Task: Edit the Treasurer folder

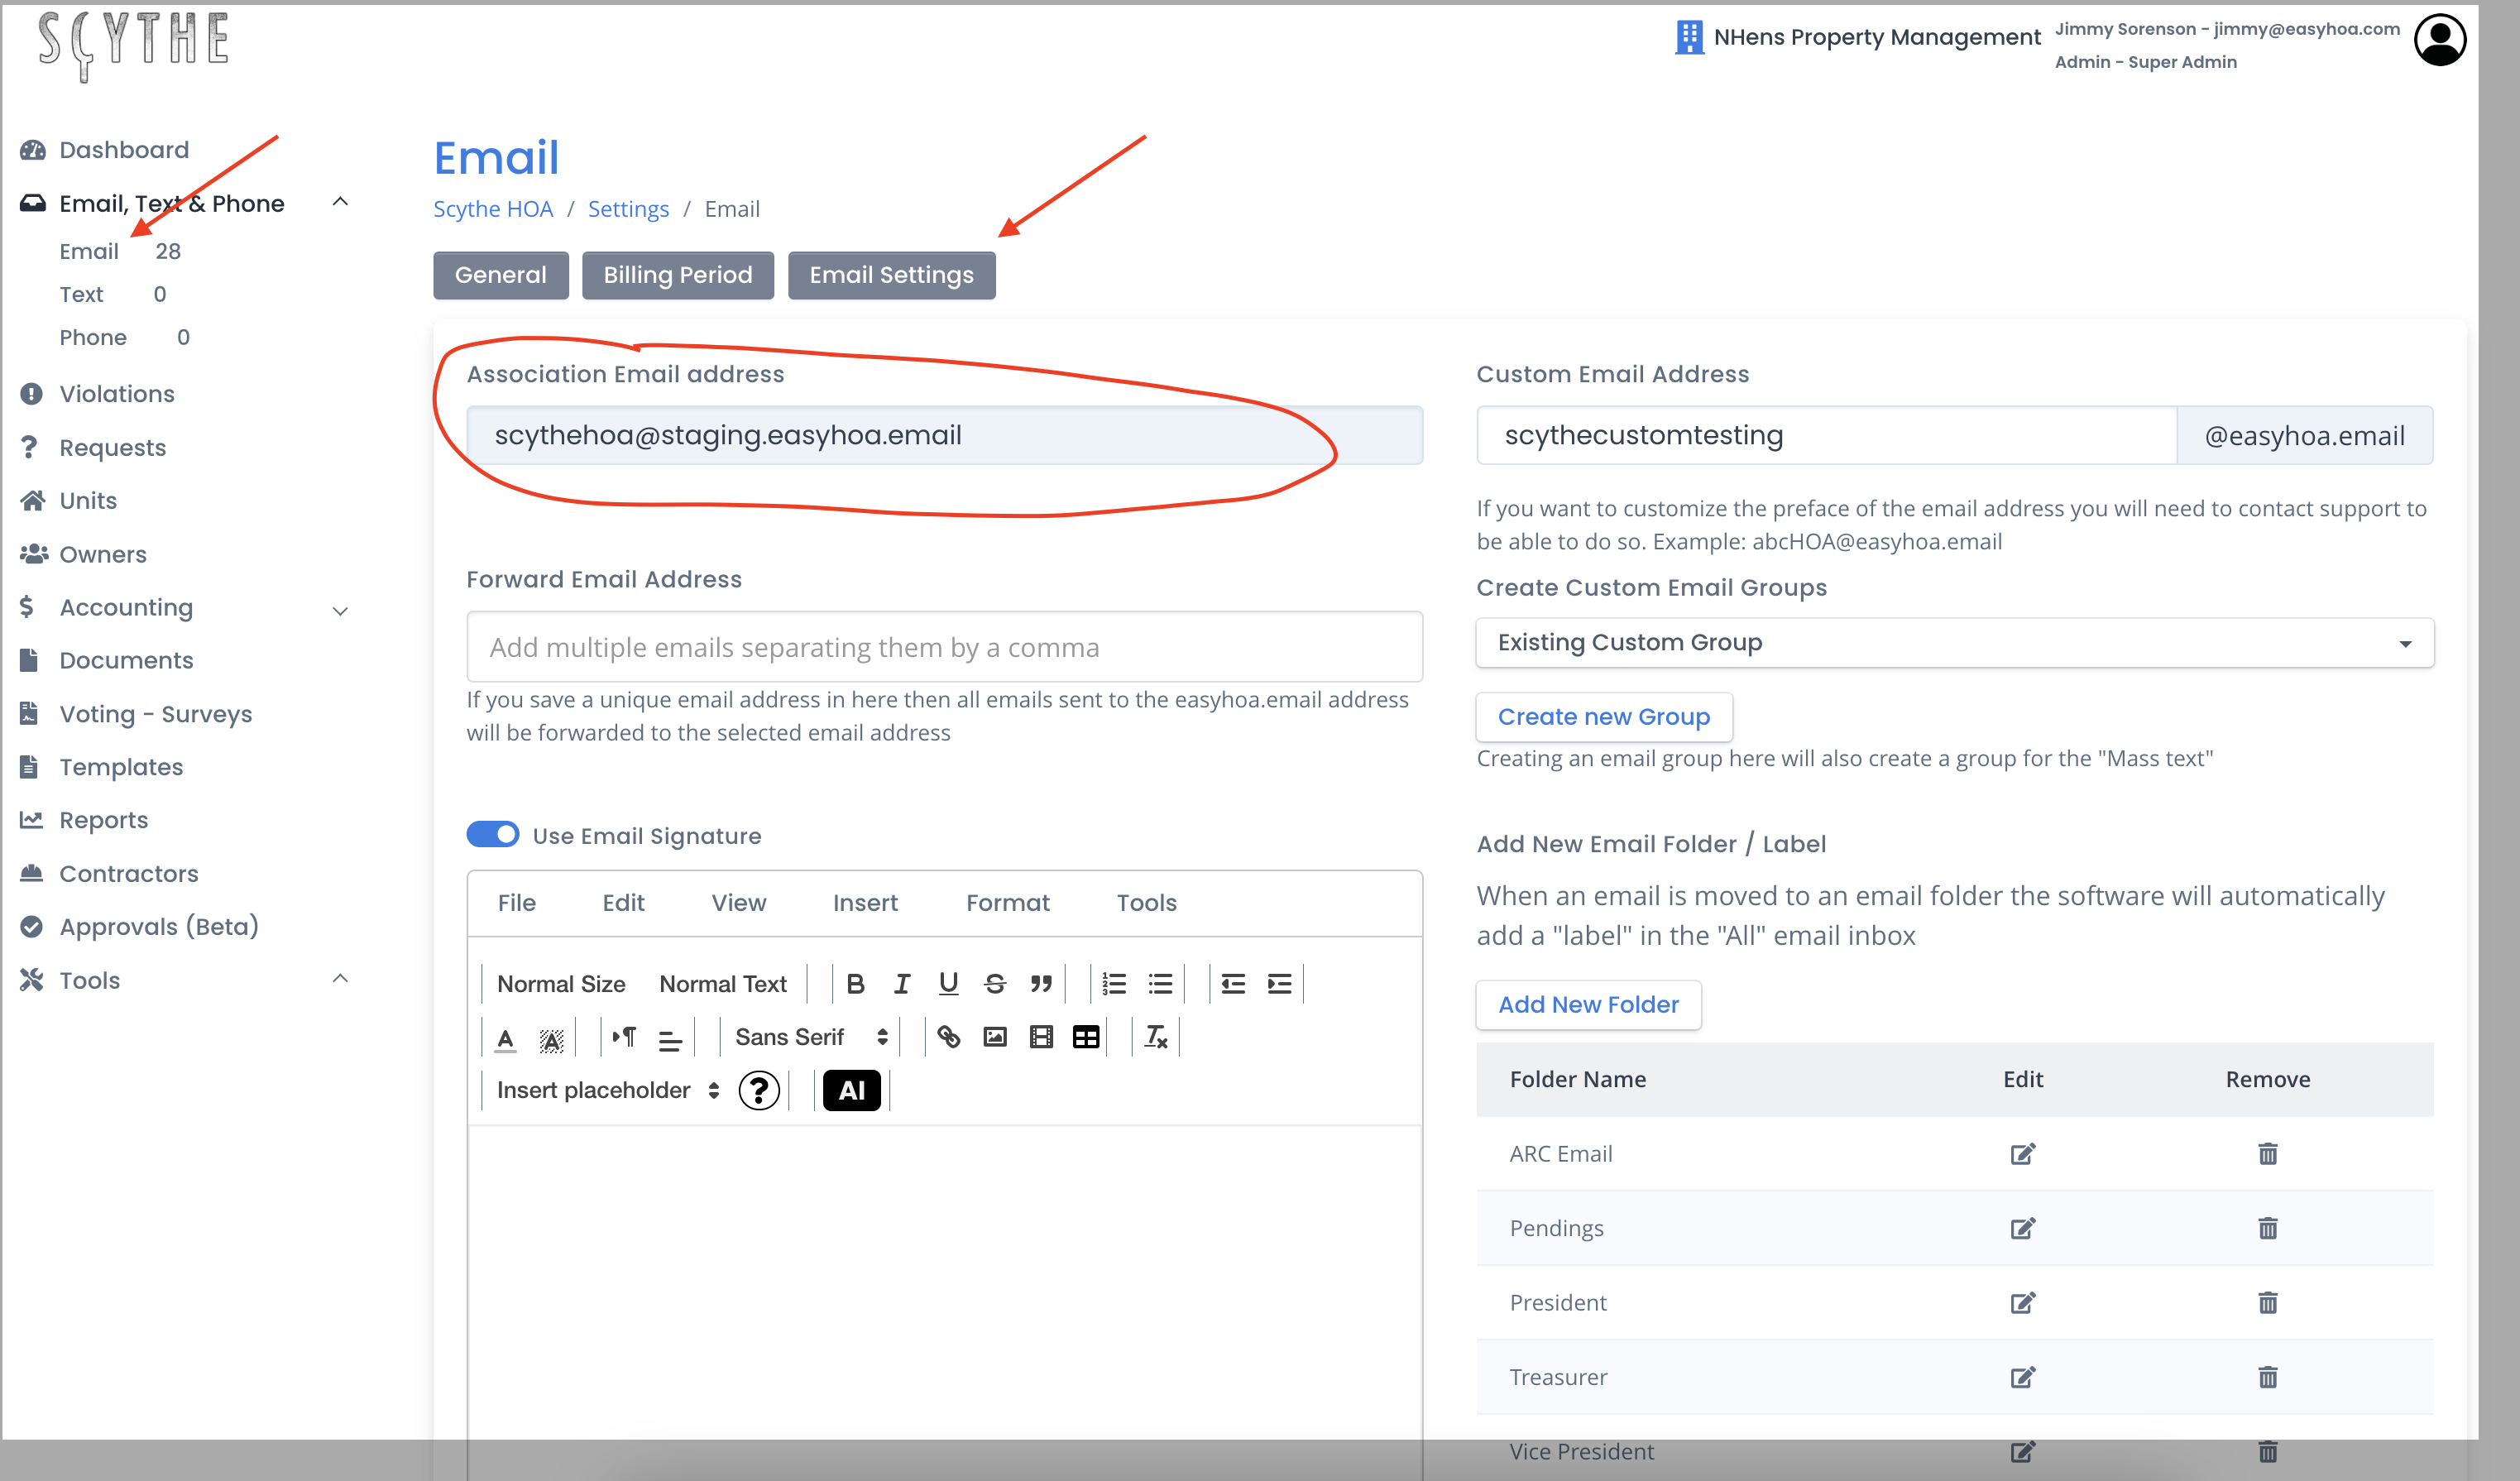Action: (2022, 1377)
